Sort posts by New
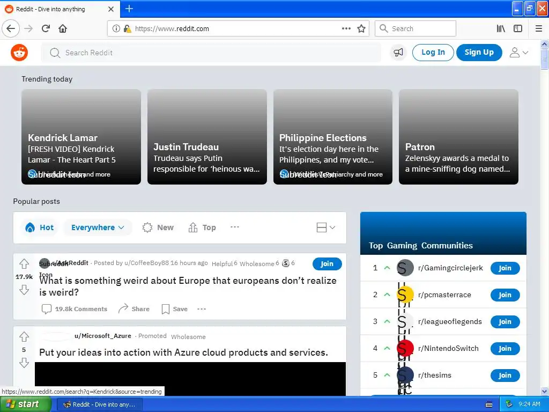The width and height of the screenshot is (549, 412). [x=158, y=227]
